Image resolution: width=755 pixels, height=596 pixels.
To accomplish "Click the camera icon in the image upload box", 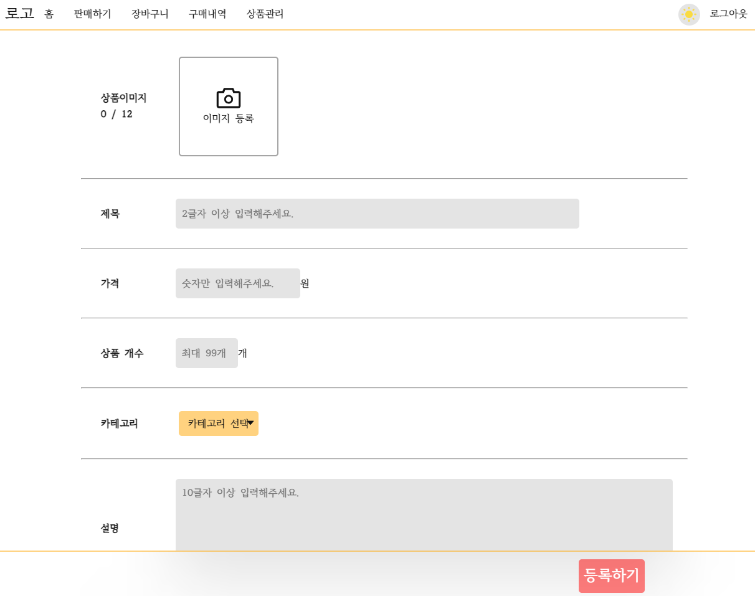I will [x=228, y=97].
